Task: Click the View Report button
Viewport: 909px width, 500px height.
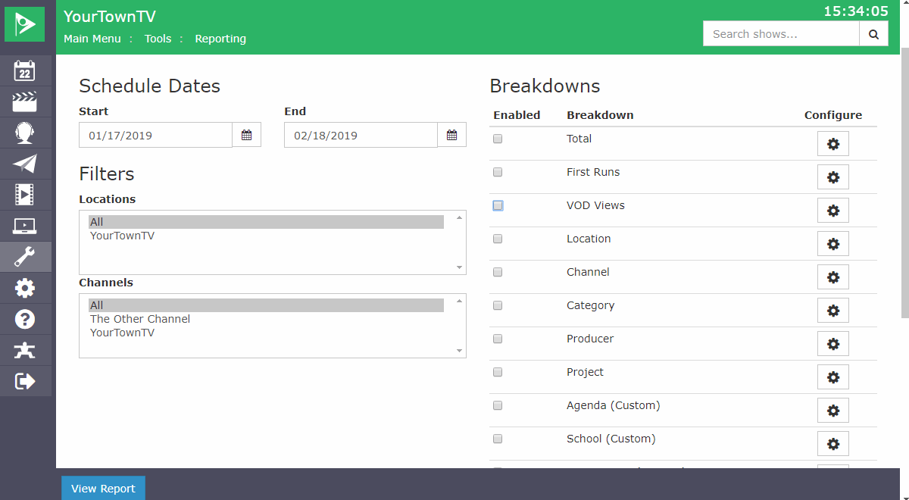Action: 103,489
